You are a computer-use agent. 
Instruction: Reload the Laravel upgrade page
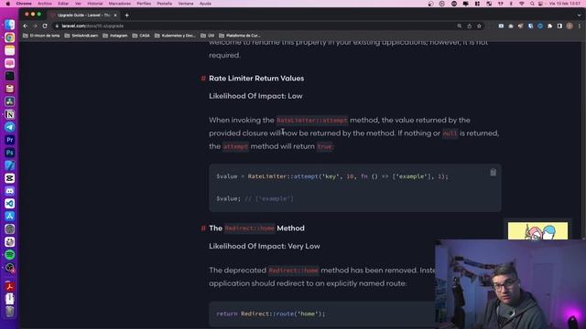(45, 27)
